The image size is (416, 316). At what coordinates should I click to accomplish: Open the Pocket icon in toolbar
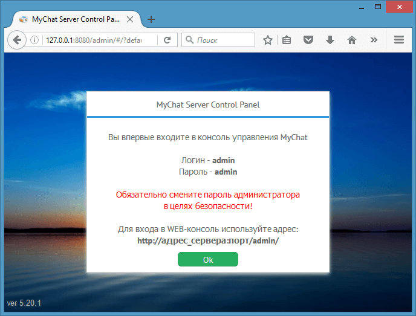coord(308,40)
